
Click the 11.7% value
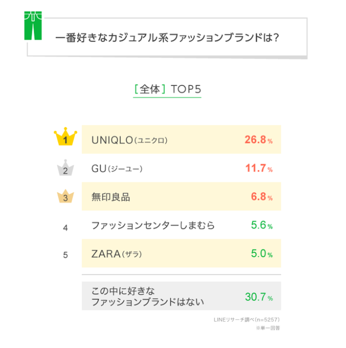coord(259,168)
